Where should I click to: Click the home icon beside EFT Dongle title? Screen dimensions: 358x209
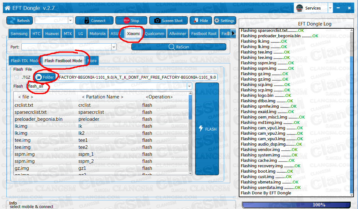(7, 8)
